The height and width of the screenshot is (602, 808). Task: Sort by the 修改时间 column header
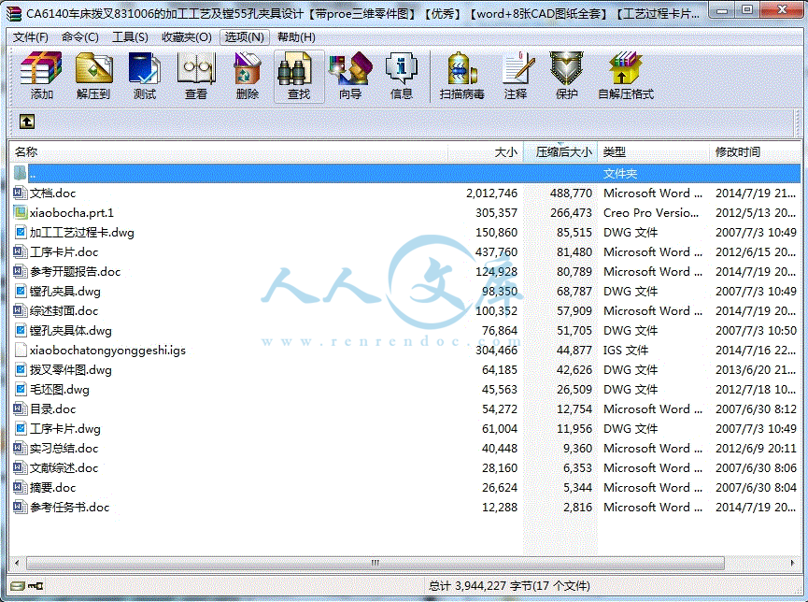click(x=755, y=151)
